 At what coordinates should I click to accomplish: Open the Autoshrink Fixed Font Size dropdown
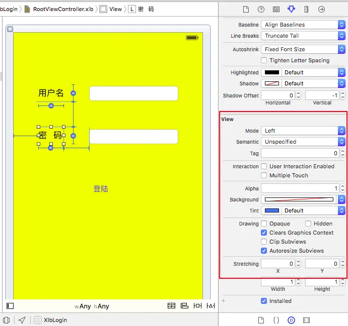point(303,49)
